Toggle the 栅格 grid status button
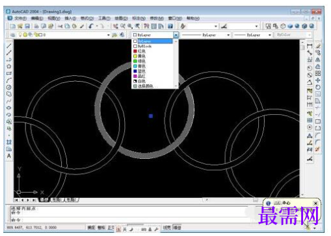The image size is (331, 236). click(101, 228)
